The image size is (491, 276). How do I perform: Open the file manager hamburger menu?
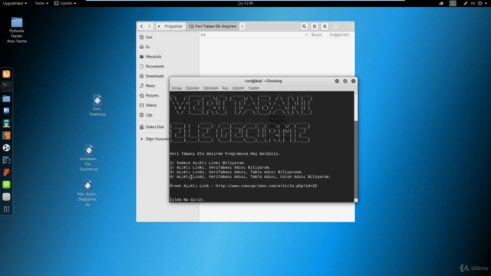click(325, 26)
